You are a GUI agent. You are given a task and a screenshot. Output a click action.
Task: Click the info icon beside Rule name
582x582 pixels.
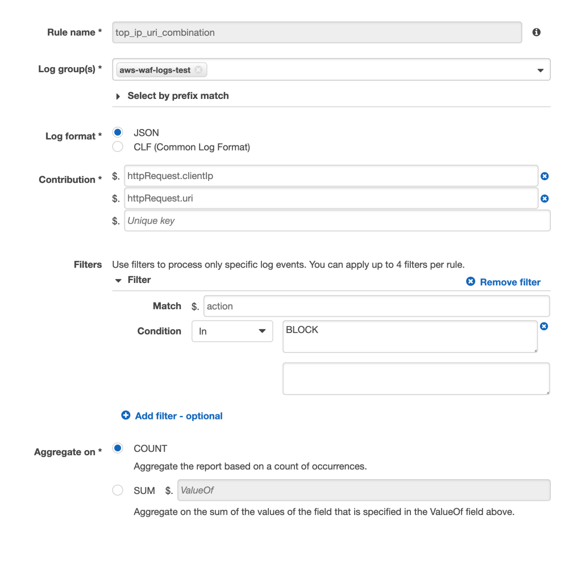point(536,32)
